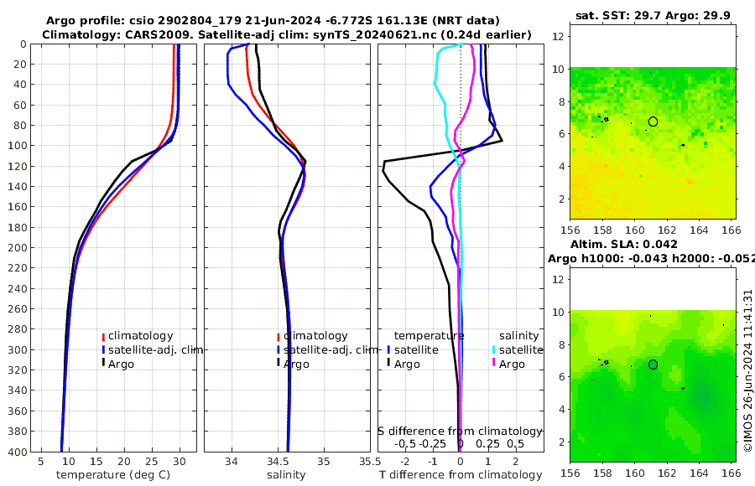This screenshot has width=755, height=486.
Task: Click 'T difference from climatology' axis label
Action: click(461, 475)
